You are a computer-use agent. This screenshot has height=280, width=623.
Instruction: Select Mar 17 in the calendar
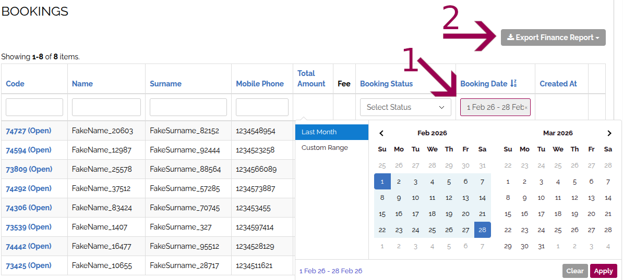[x=541, y=214]
